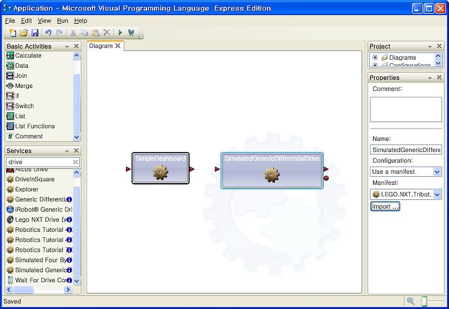Select the SimpleDashboard block in diagram

[x=160, y=168]
